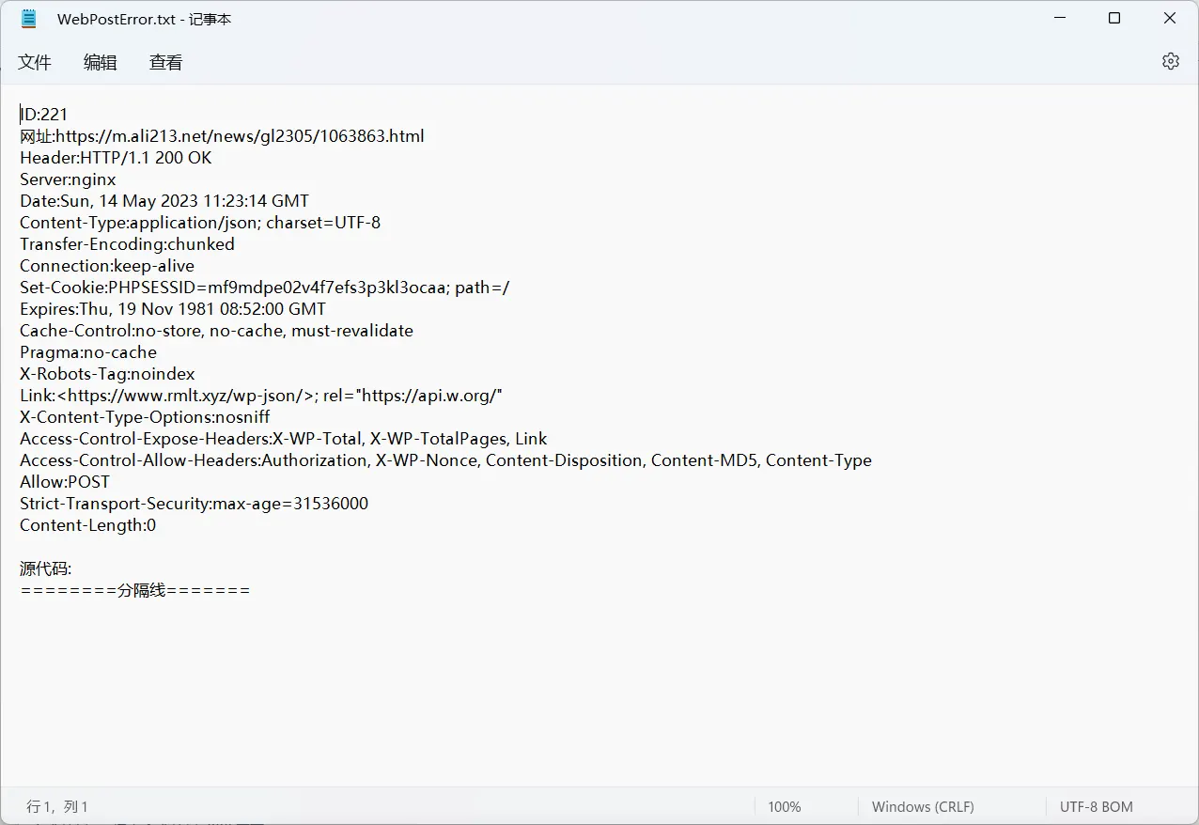Click the Notepad app icon in title bar
This screenshot has width=1199, height=825.
(x=29, y=19)
